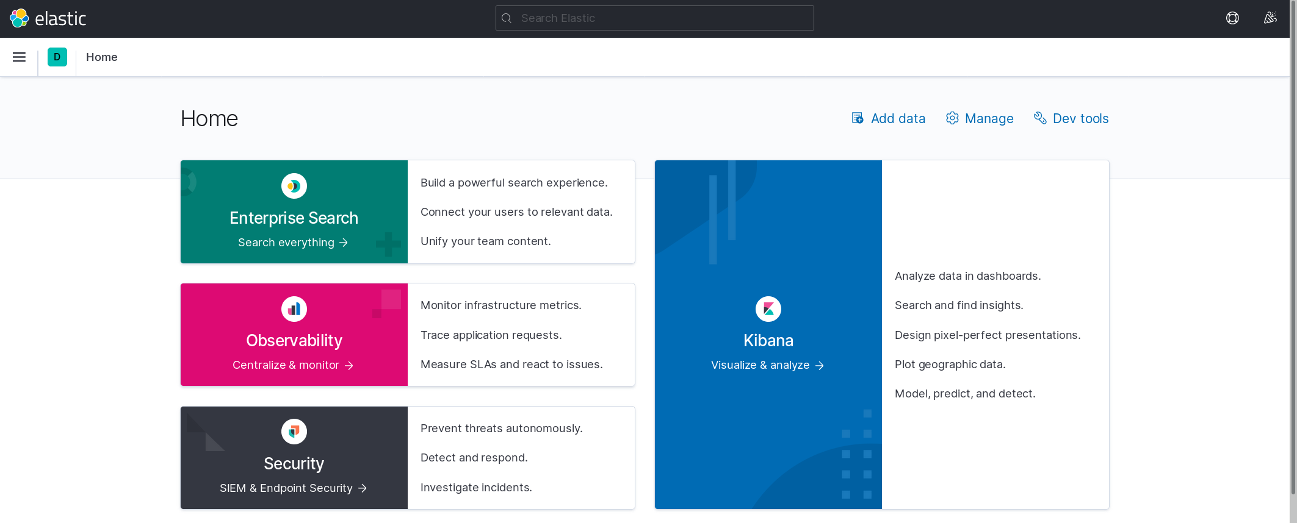Viewport: 1297px width, 523px height.
Task: Open the hamburger navigation menu
Action: click(x=19, y=57)
